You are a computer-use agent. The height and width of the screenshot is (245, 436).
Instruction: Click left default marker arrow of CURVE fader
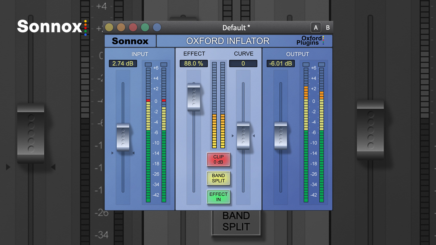click(233, 136)
